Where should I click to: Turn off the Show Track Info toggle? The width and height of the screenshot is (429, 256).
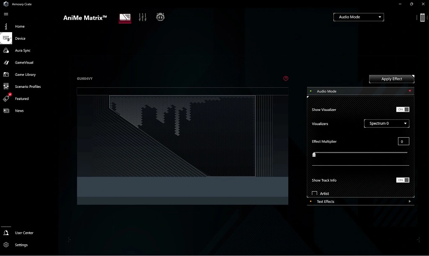[403, 180]
